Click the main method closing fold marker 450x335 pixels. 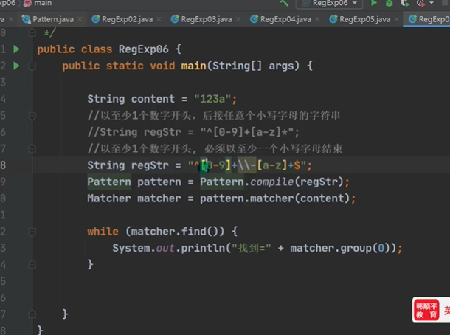click(x=32, y=314)
